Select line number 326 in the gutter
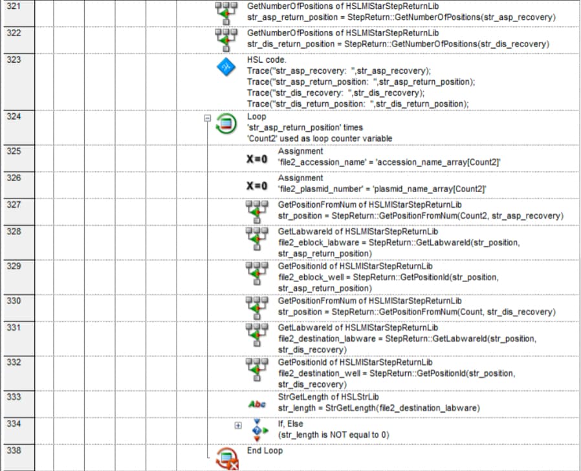 [19, 185]
